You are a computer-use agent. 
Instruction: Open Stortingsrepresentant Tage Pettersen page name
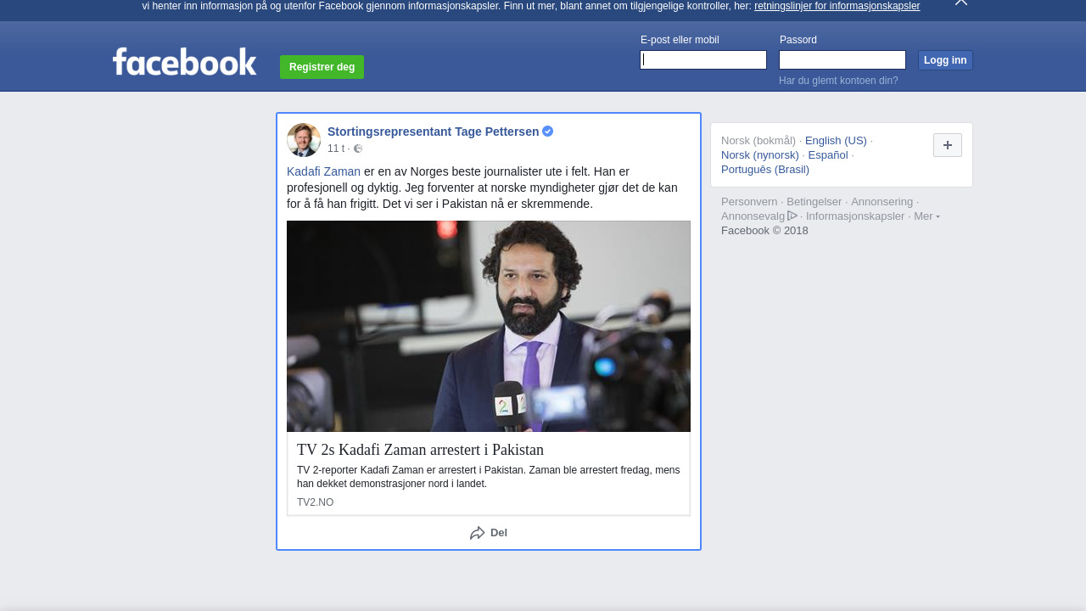click(433, 132)
